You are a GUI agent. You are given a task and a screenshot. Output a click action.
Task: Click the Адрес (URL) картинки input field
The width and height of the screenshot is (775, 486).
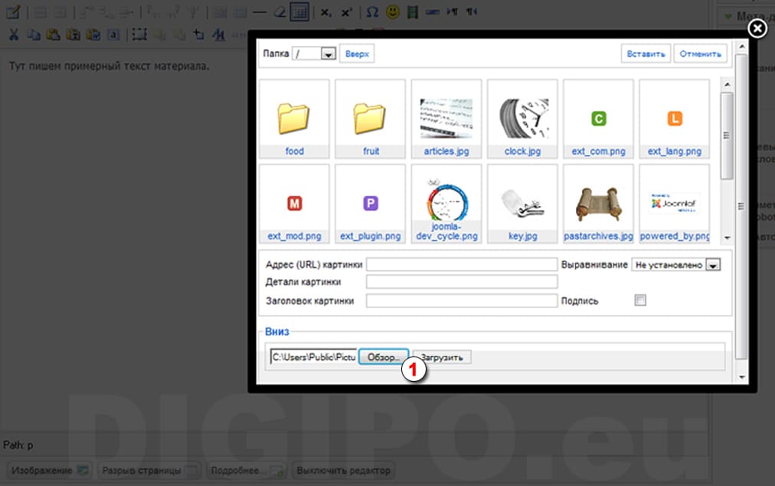461,264
